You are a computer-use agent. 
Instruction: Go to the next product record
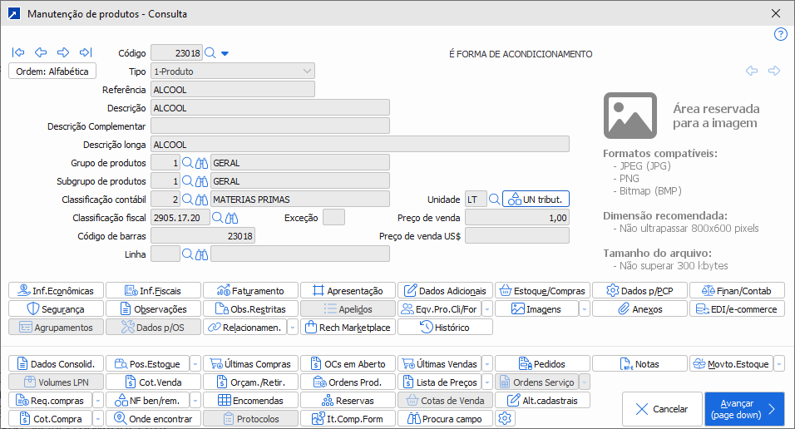pyautogui.click(x=62, y=52)
